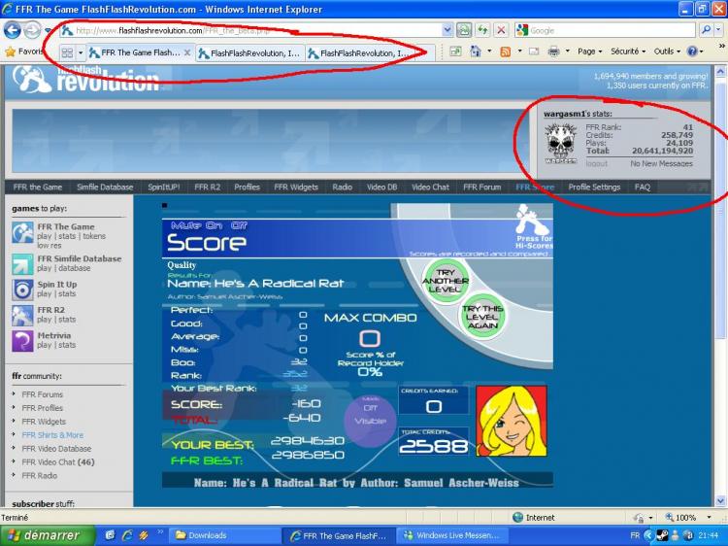Turn mute Off in score screen
Viewport: 728px width, 546px height.
238,224
